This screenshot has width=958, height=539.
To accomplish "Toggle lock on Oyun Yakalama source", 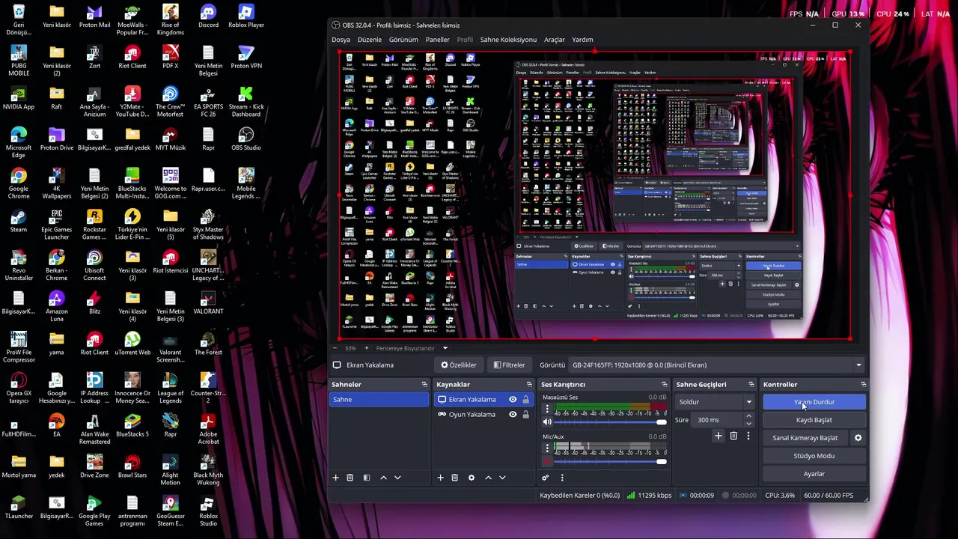I will 525,415.
